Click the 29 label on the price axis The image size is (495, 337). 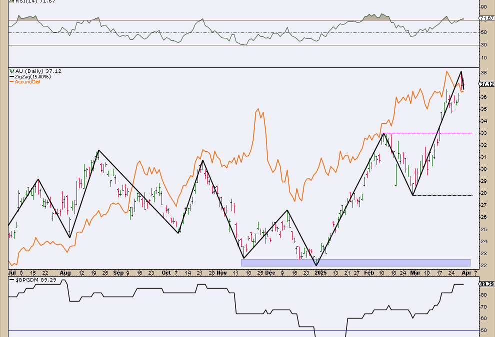click(483, 181)
